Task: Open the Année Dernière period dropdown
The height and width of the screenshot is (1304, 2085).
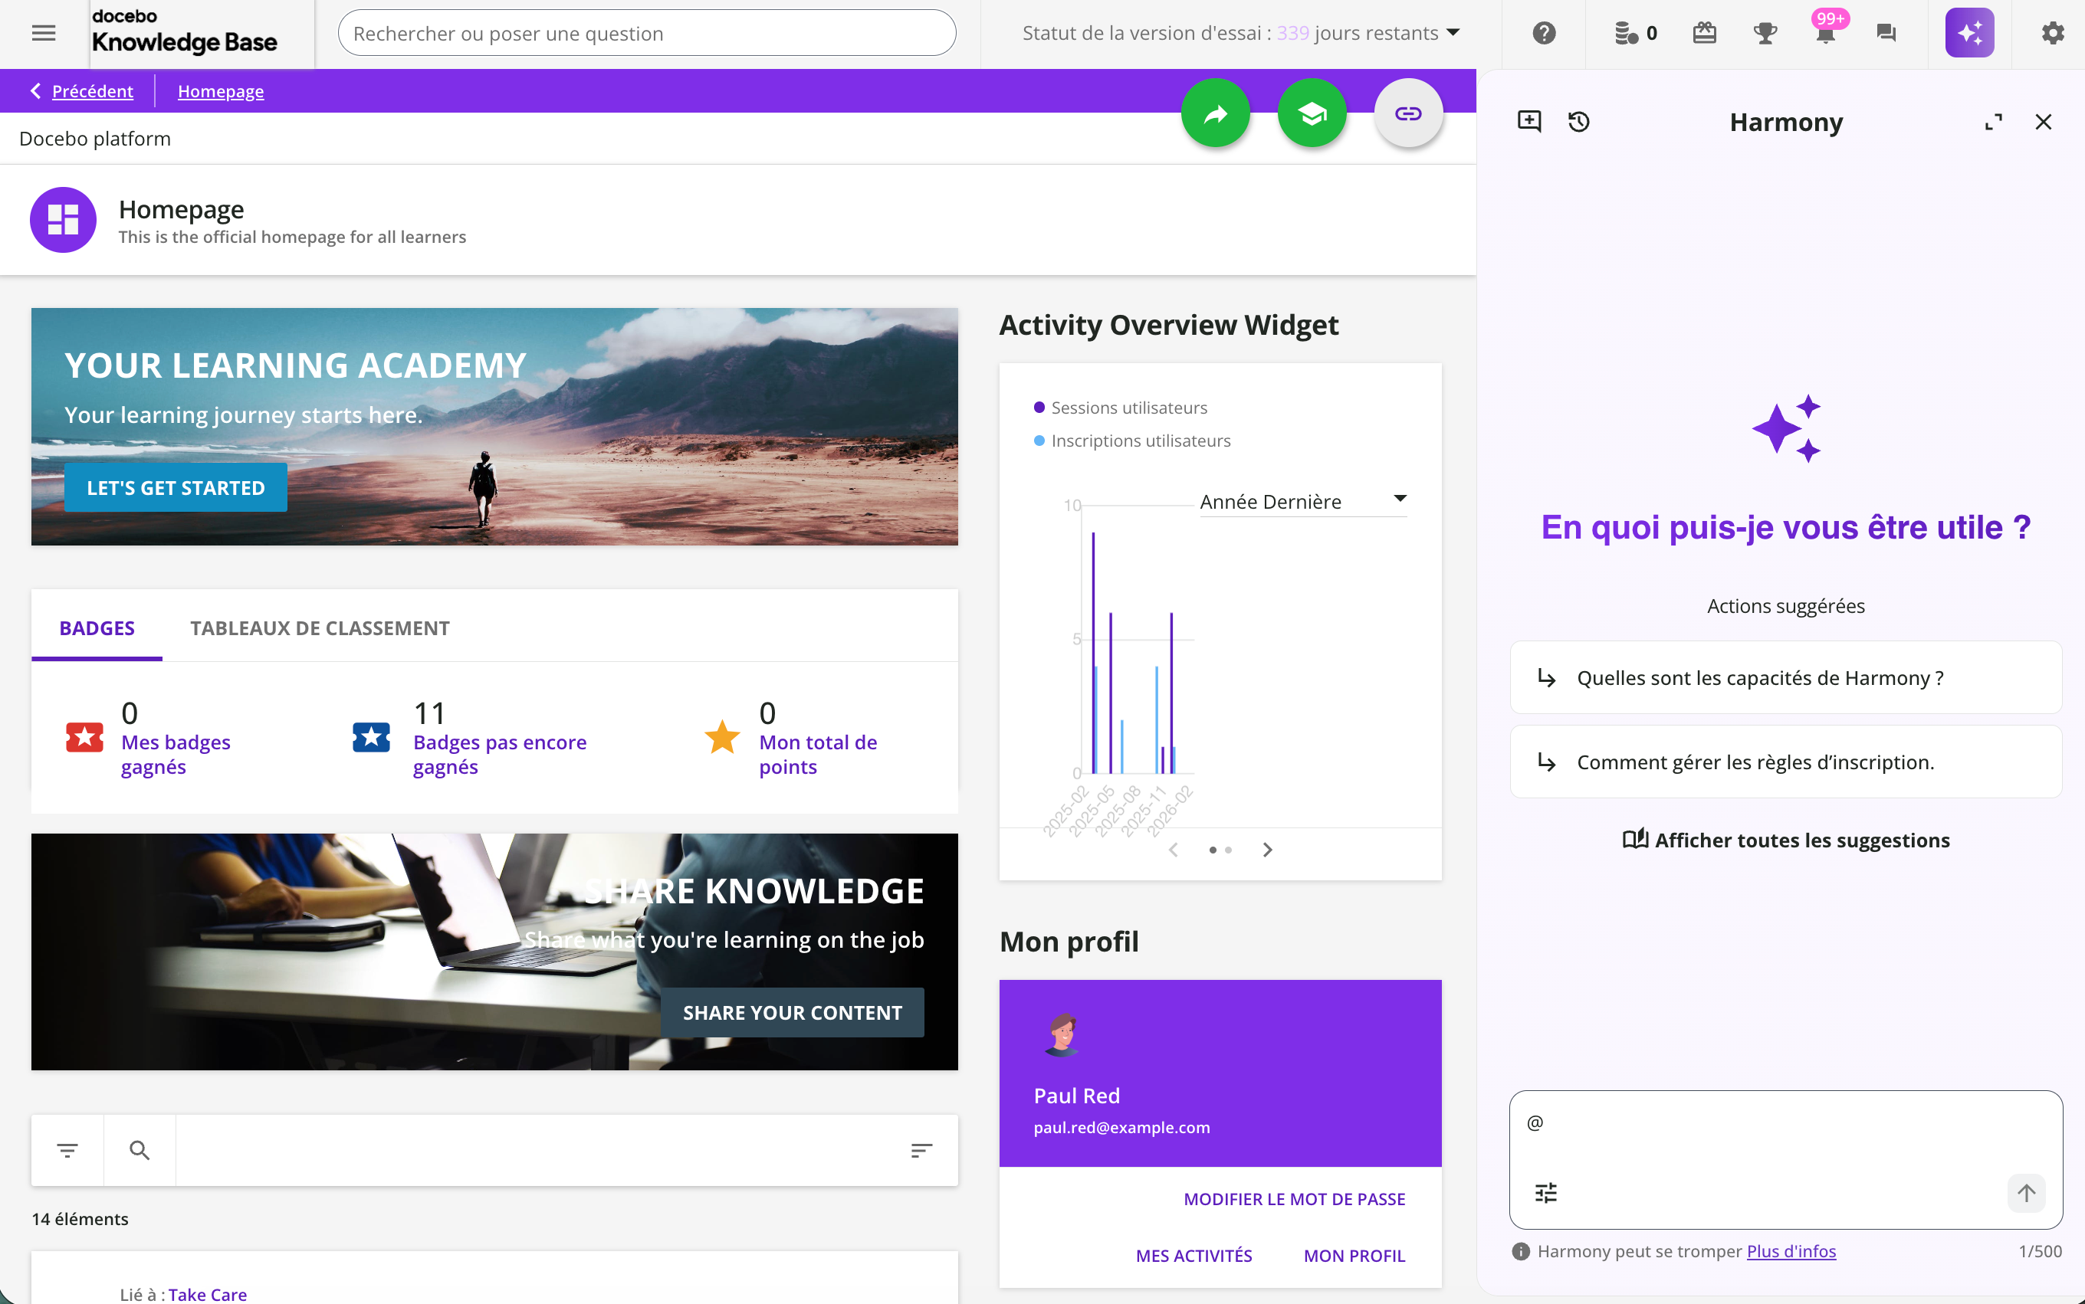Action: [x=1302, y=501]
